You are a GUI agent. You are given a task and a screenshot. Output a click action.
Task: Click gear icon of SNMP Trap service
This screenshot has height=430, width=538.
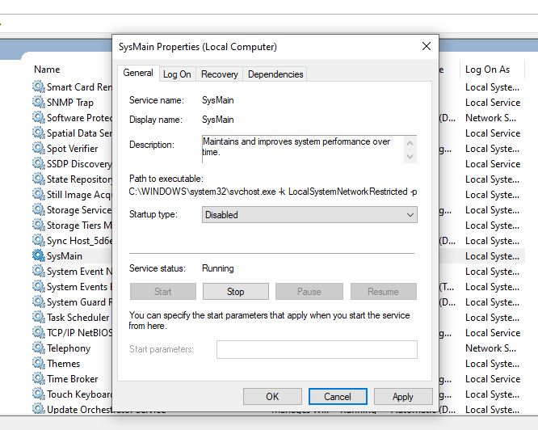[x=39, y=103]
